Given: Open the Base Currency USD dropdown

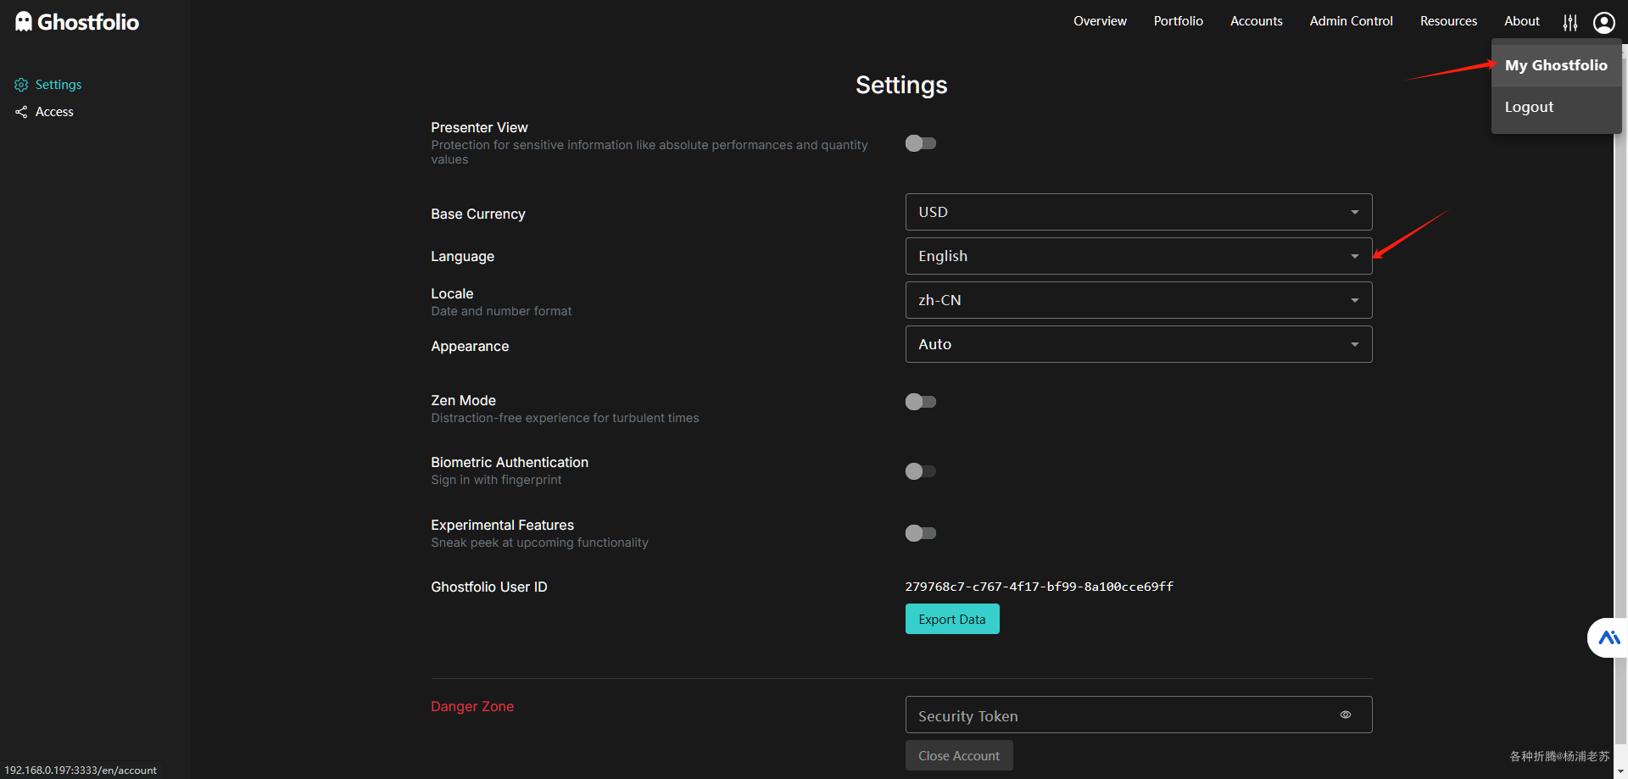Looking at the screenshot, I should (x=1138, y=212).
